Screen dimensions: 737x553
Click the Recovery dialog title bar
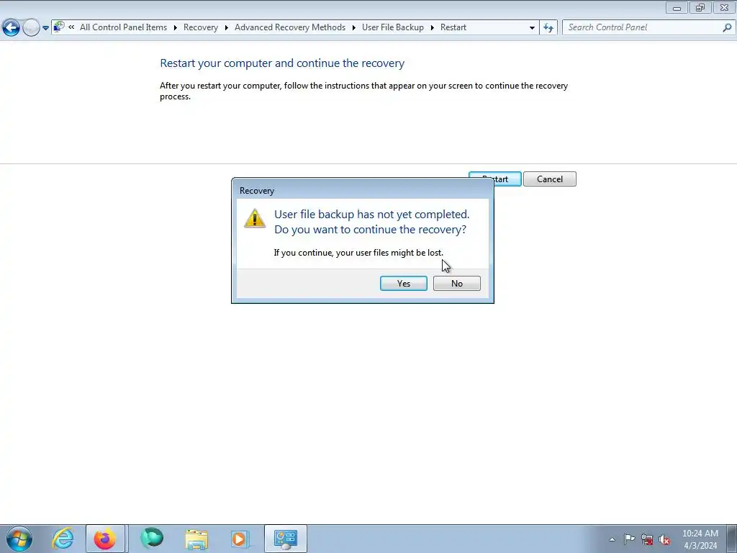click(x=363, y=190)
